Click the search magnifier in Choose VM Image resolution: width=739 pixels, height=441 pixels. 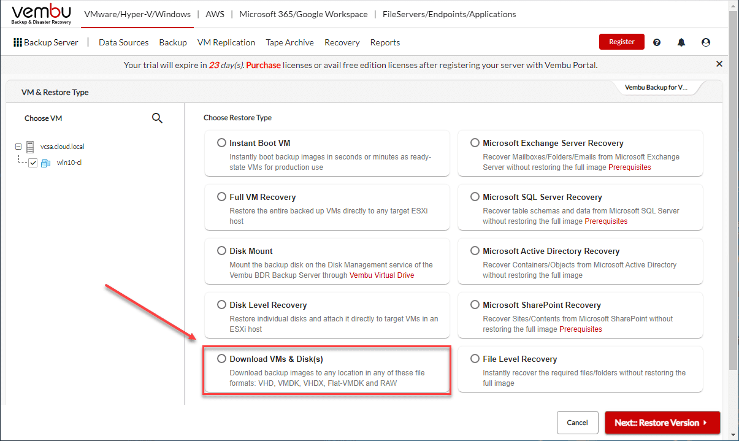[157, 118]
